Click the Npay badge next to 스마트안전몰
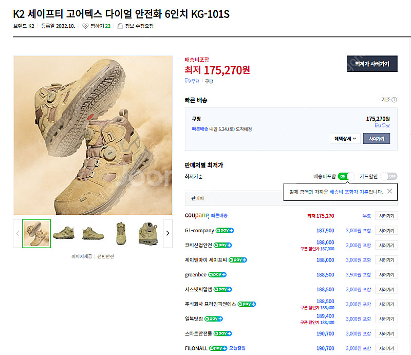411x355 pixels. pyautogui.click(x=222, y=333)
